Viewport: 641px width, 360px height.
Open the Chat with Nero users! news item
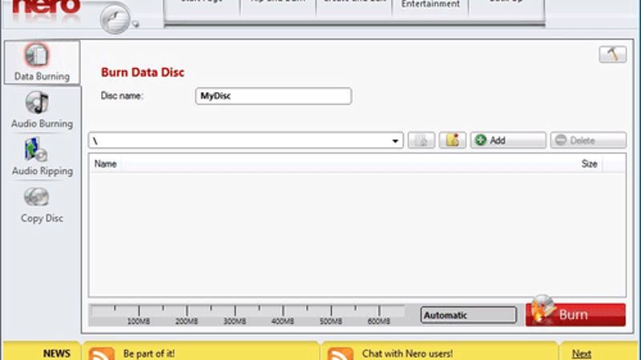(x=407, y=354)
